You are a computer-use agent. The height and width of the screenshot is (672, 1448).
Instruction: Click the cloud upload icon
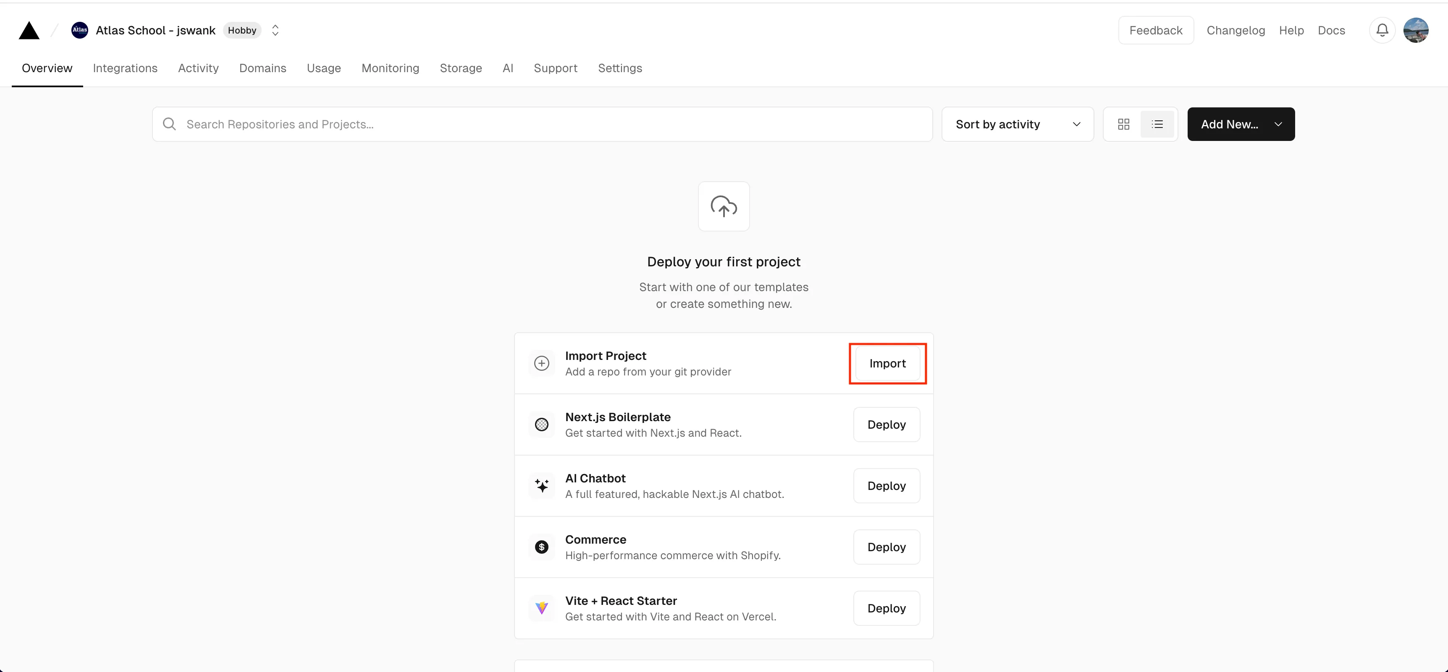pos(724,206)
